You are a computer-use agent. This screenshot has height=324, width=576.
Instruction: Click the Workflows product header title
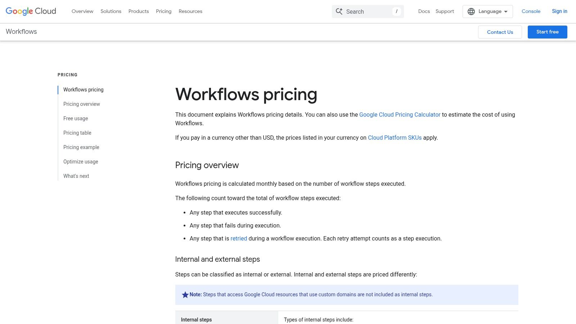(x=21, y=32)
